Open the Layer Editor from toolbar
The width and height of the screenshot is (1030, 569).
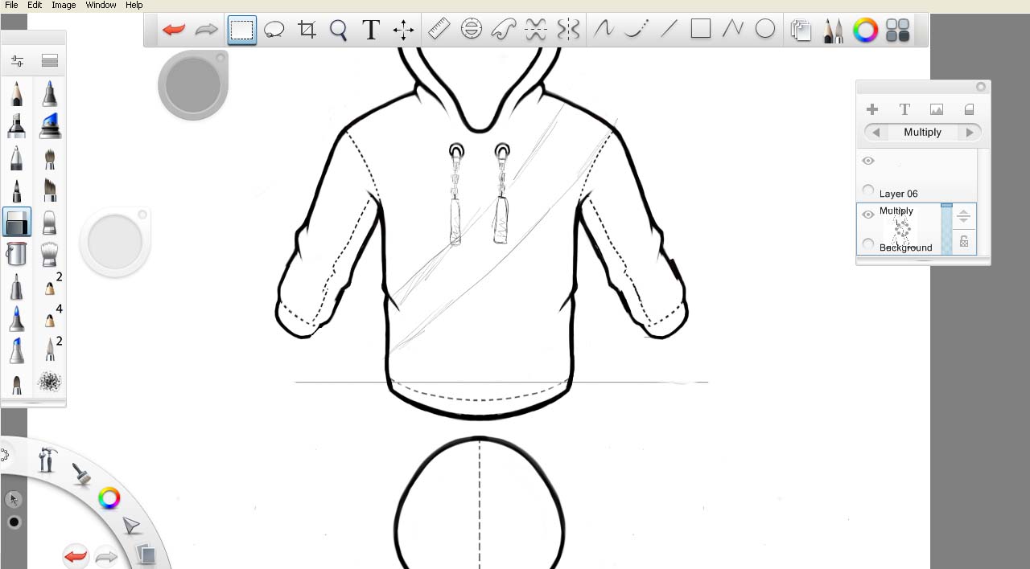pos(801,31)
